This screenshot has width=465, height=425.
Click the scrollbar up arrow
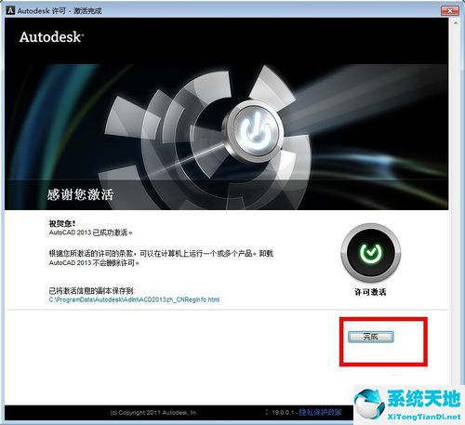point(456,23)
